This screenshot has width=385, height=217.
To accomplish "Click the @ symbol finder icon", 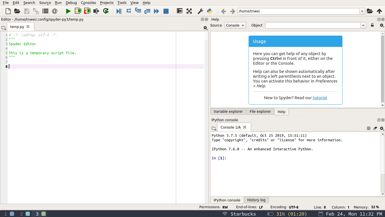I will 54,11.
